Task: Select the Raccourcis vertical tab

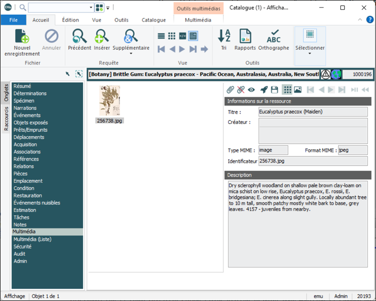Action: coord(6,119)
